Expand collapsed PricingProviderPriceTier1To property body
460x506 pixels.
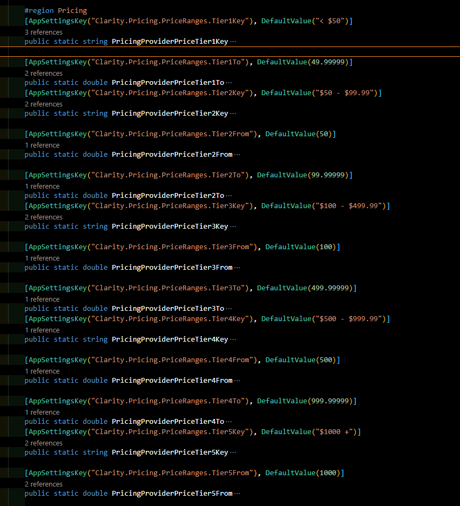coord(229,83)
